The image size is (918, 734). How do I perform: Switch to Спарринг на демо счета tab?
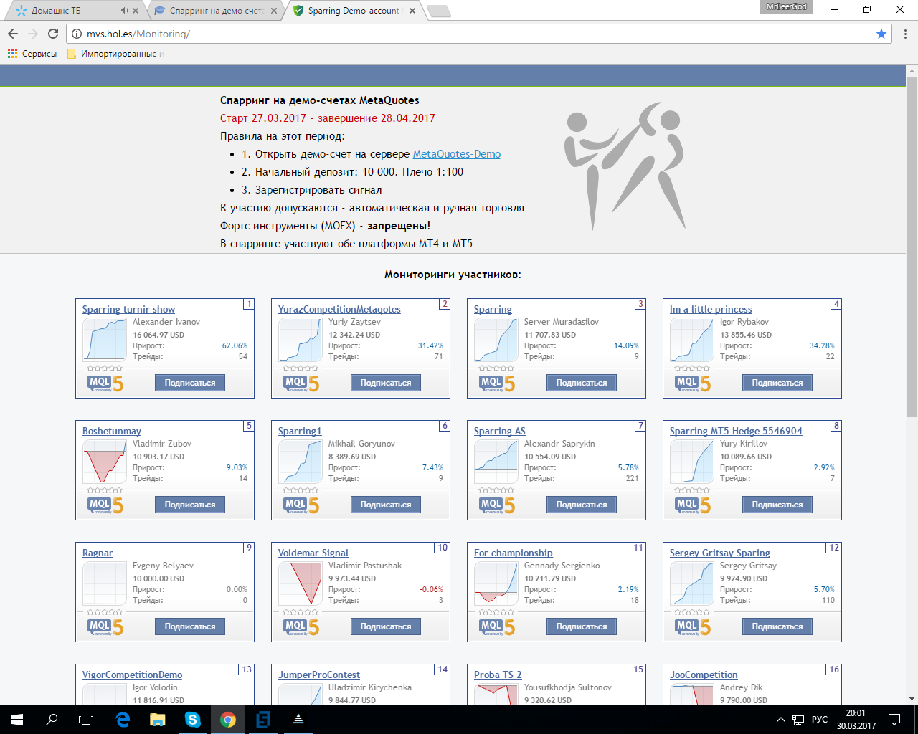pyautogui.click(x=215, y=11)
